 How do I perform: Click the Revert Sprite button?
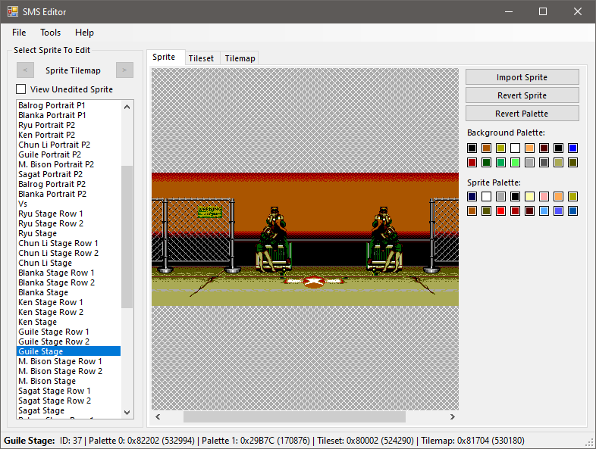coord(522,95)
